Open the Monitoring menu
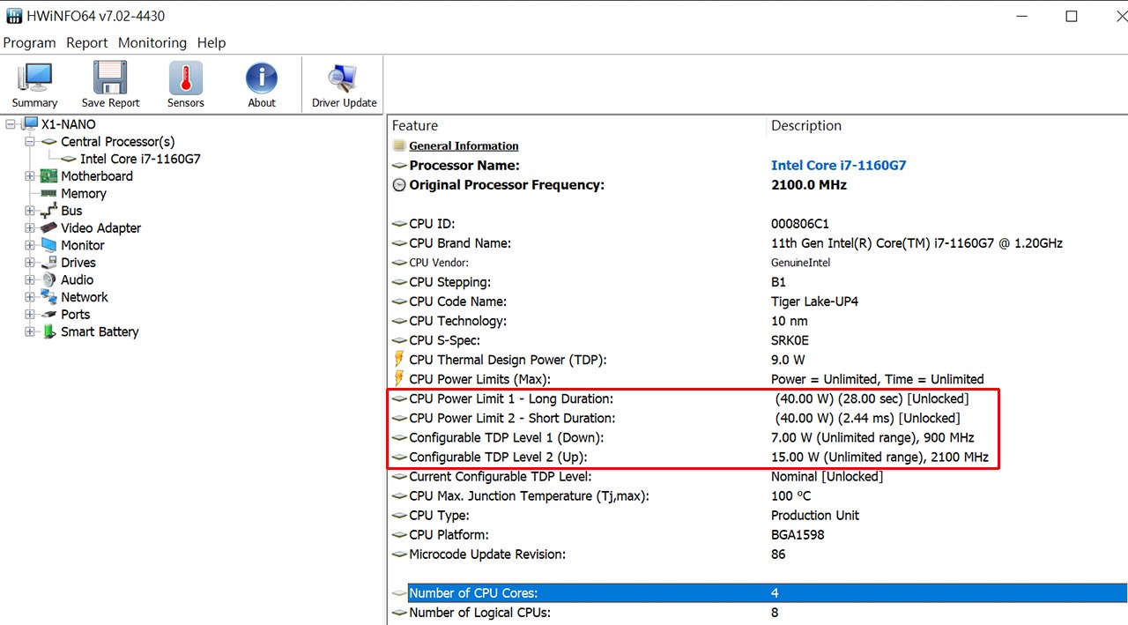The image size is (1128, 625). click(152, 42)
